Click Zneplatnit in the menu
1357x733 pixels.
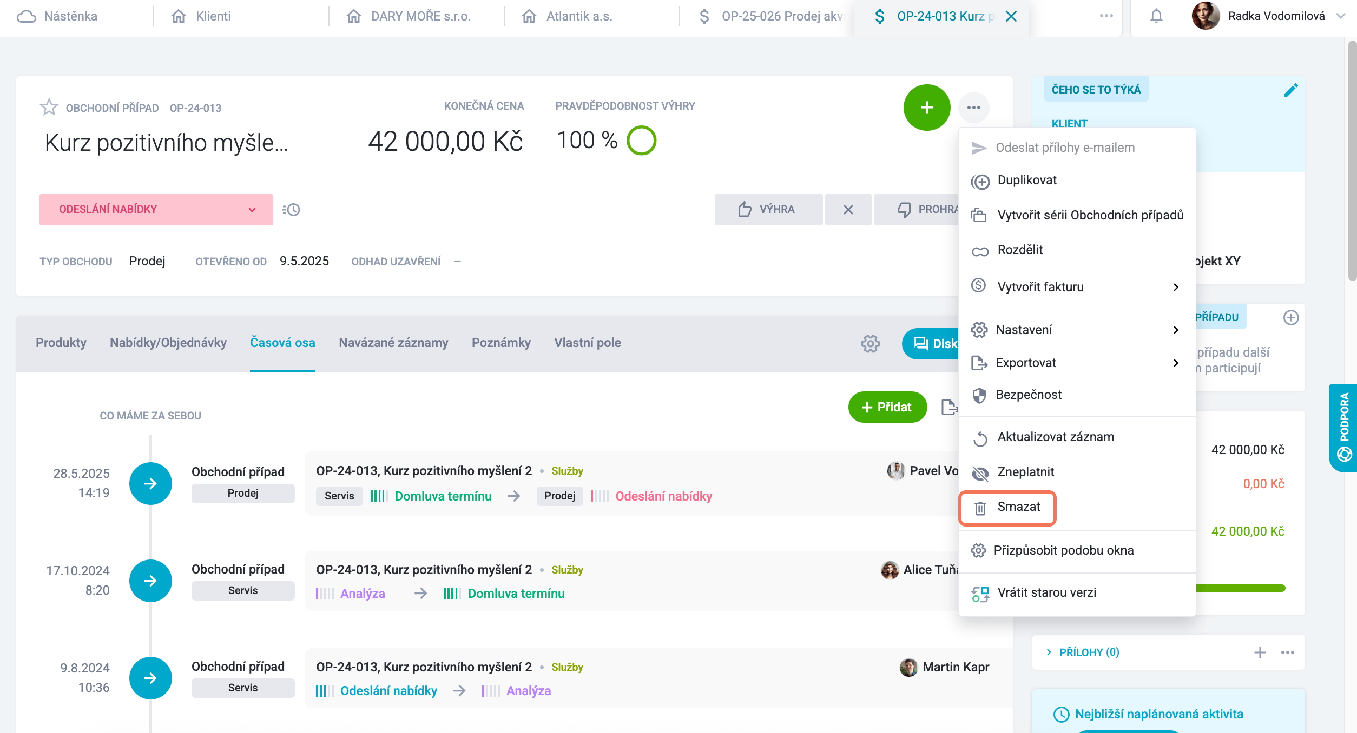point(1077,472)
